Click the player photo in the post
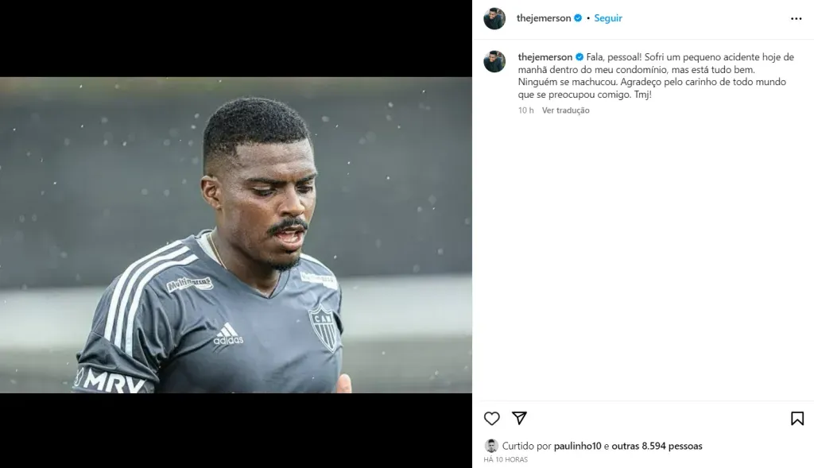The image size is (814, 468). tap(236, 235)
